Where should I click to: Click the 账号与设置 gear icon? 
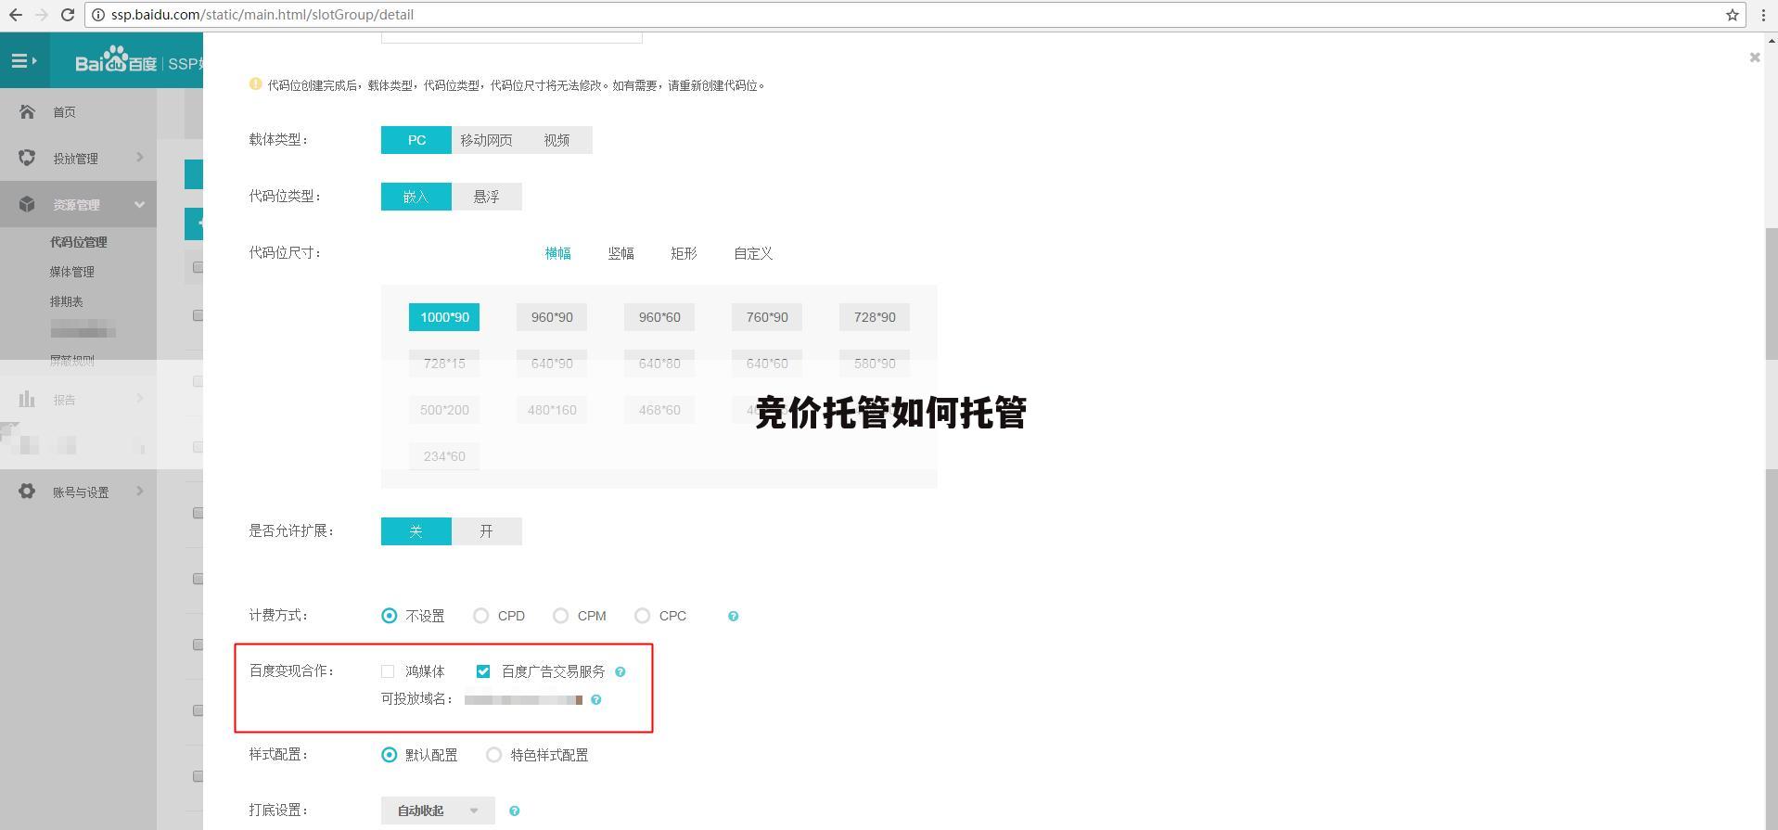(27, 492)
